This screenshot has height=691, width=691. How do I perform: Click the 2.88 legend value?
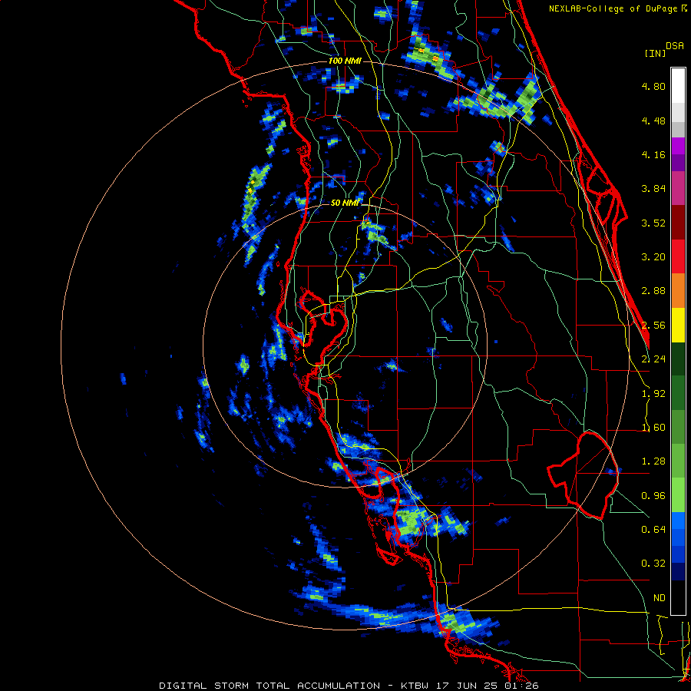click(653, 291)
